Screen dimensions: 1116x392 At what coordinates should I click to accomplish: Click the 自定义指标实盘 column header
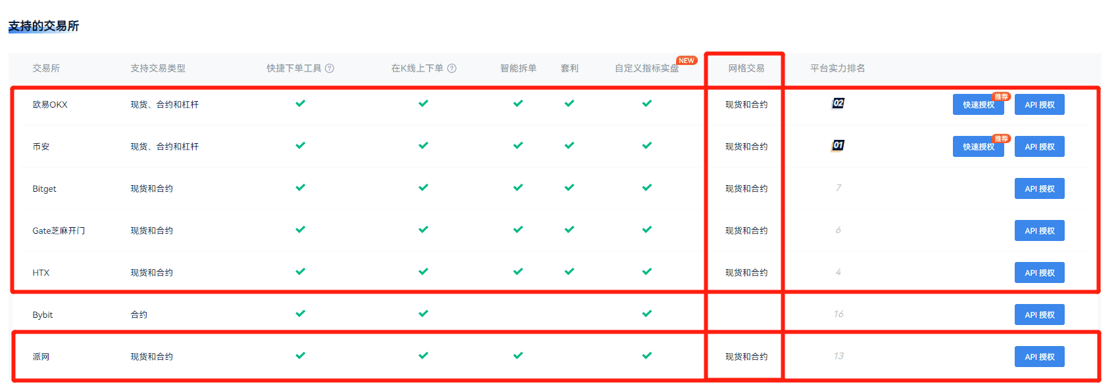click(646, 68)
